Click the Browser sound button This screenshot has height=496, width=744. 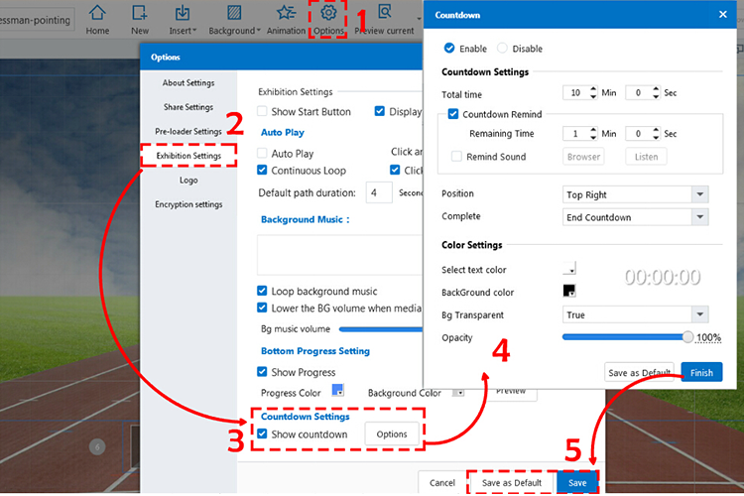click(583, 157)
